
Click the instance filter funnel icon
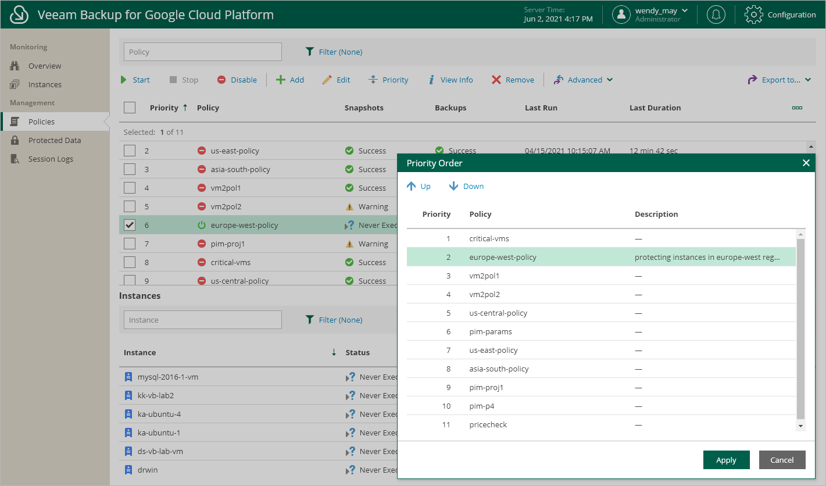(x=310, y=320)
